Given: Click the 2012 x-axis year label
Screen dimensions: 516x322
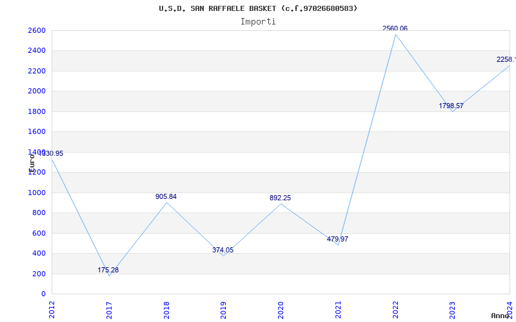Looking at the screenshot, I should 52,310.
